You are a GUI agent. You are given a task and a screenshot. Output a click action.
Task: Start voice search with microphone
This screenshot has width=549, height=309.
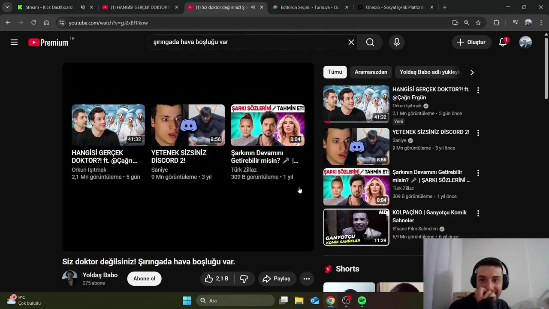[397, 42]
